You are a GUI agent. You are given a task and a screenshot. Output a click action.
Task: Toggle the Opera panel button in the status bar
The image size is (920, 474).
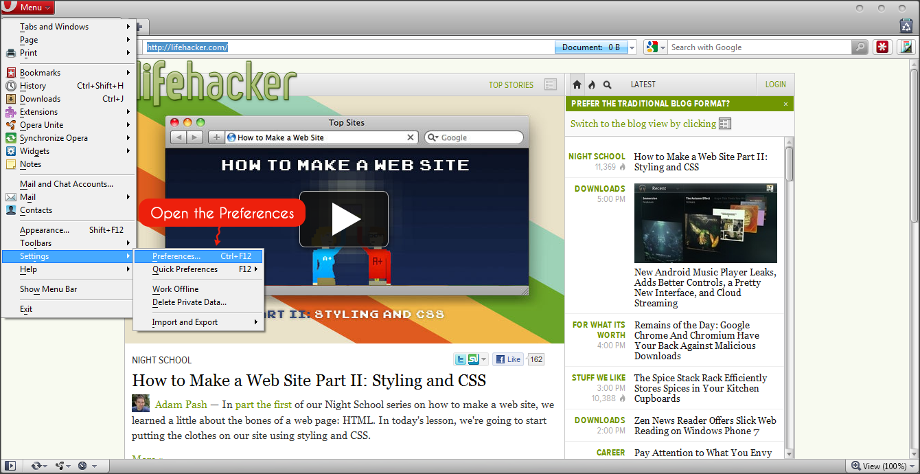[10, 466]
